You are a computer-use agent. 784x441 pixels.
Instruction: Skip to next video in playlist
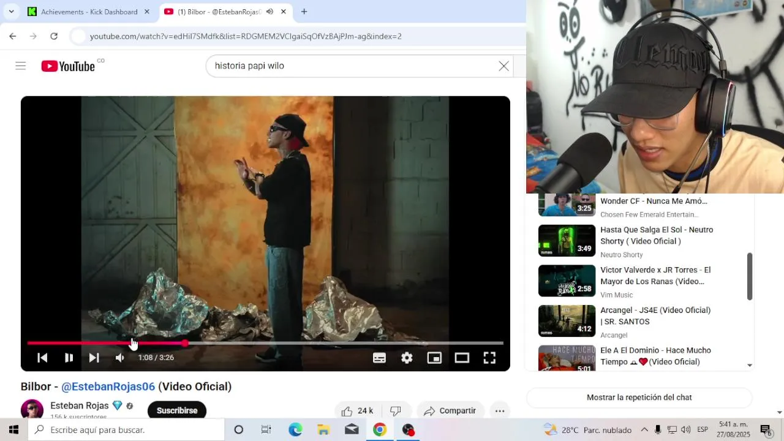[94, 358]
